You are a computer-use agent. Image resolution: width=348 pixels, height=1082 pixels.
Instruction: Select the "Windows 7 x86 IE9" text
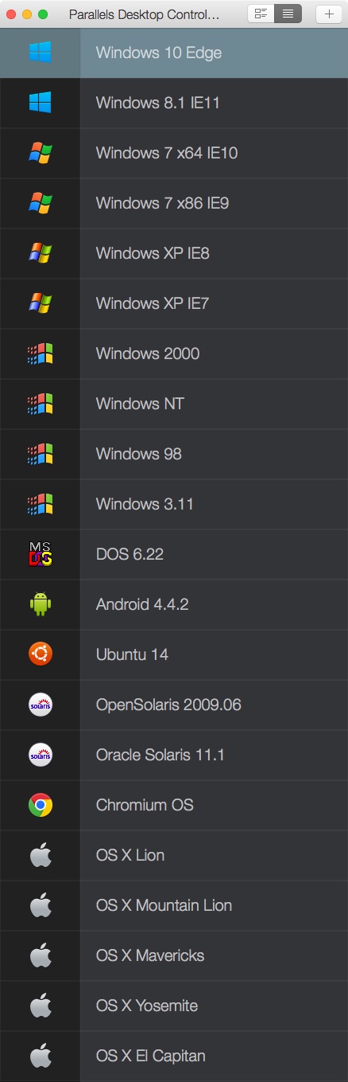(x=163, y=203)
